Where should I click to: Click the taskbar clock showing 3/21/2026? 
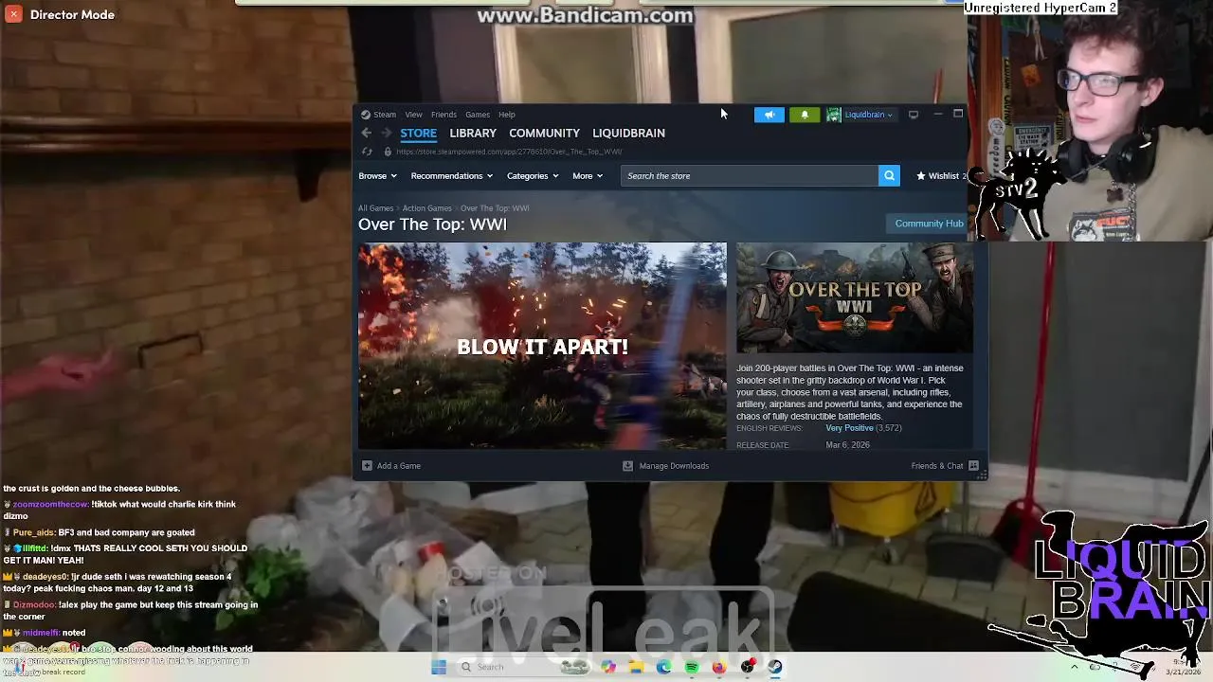pyautogui.click(x=1186, y=667)
